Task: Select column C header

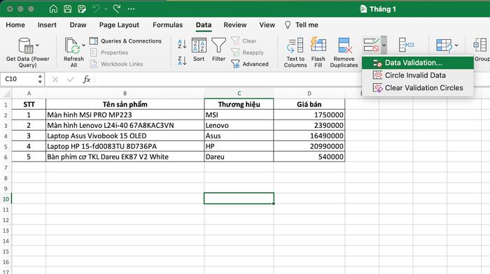Action: 239,93
